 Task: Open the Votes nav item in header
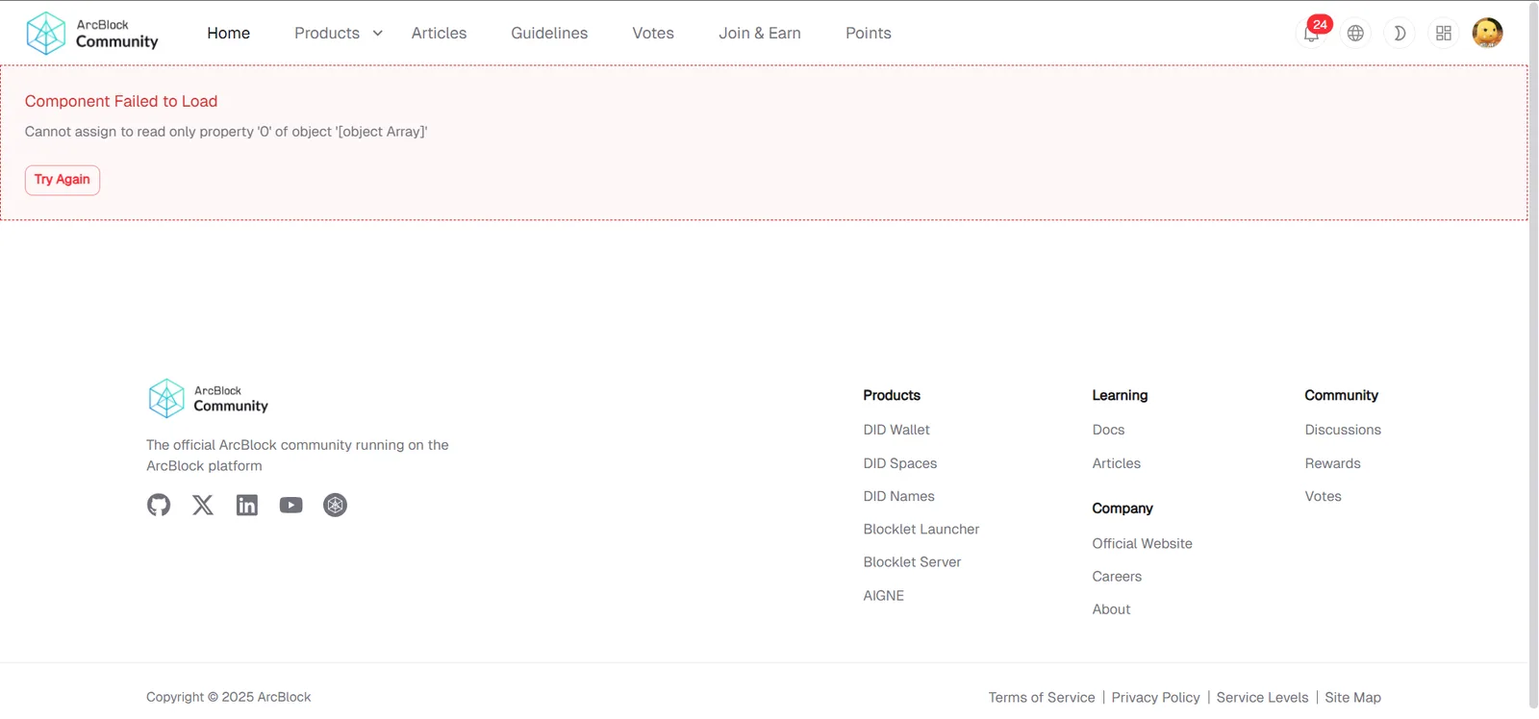(653, 34)
